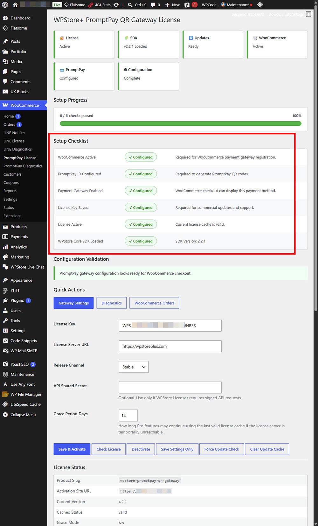Open Payments in sidebar
The image size is (318, 526).
(x=19, y=237)
